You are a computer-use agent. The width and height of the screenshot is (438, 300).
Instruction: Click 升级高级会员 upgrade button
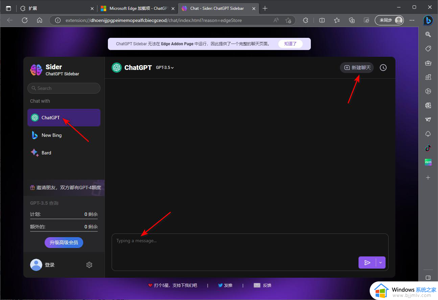(64, 242)
